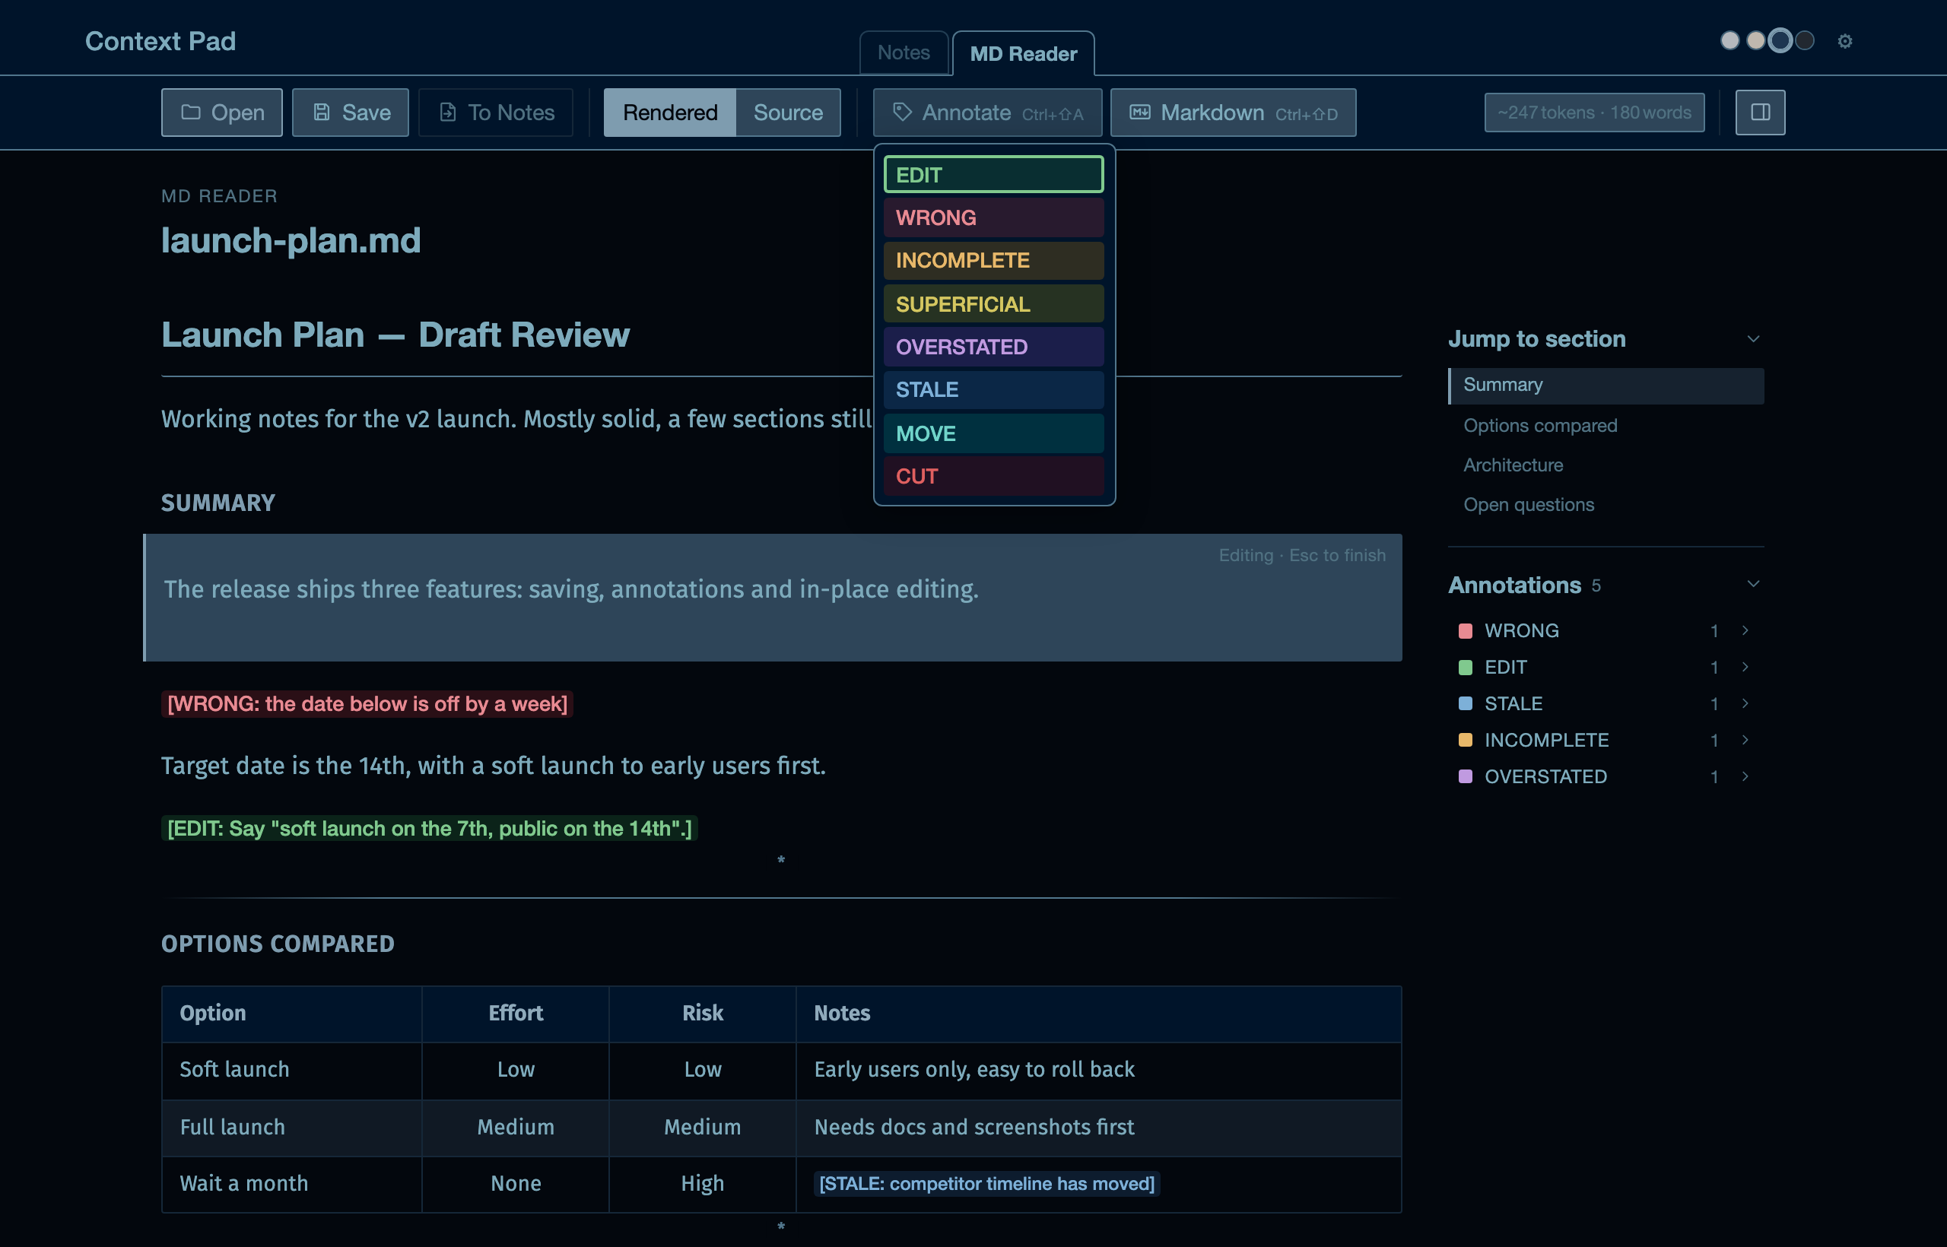Expand WRONG annotations chevron

click(1745, 631)
